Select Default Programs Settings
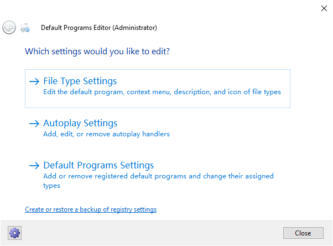333x246 pixels. [x=98, y=166]
